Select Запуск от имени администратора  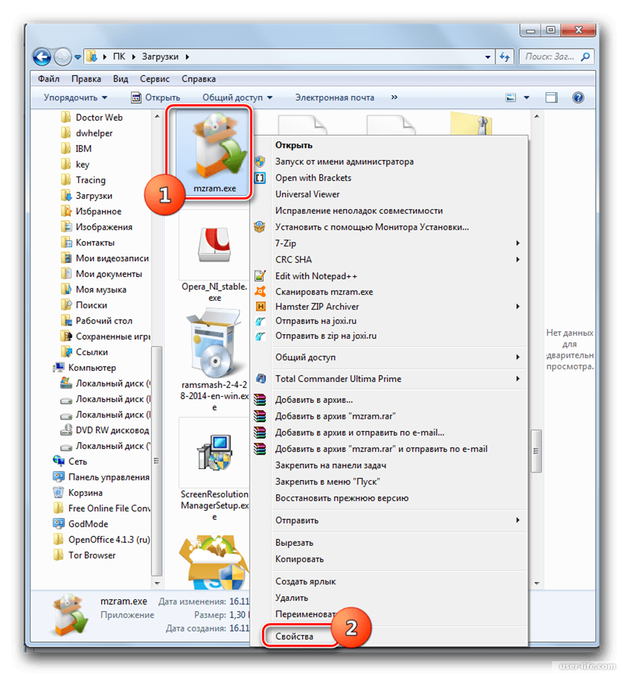pyautogui.click(x=344, y=161)
